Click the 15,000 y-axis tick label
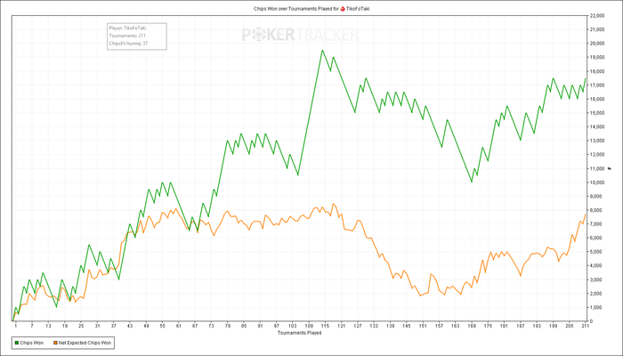This screenshot has width=623, height=356. pos(596,113)
